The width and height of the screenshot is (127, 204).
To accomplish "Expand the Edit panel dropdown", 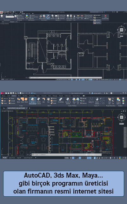I will pyautogui.click(x=50, y=106).
